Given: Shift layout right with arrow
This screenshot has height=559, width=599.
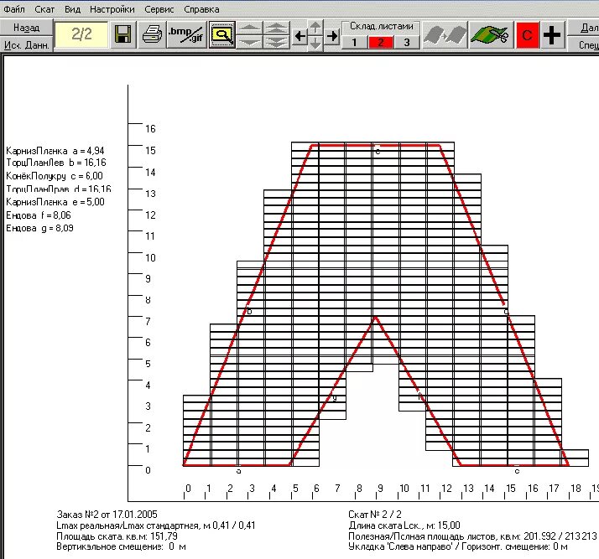Looking at the screenshot, I should pos(332,36).
